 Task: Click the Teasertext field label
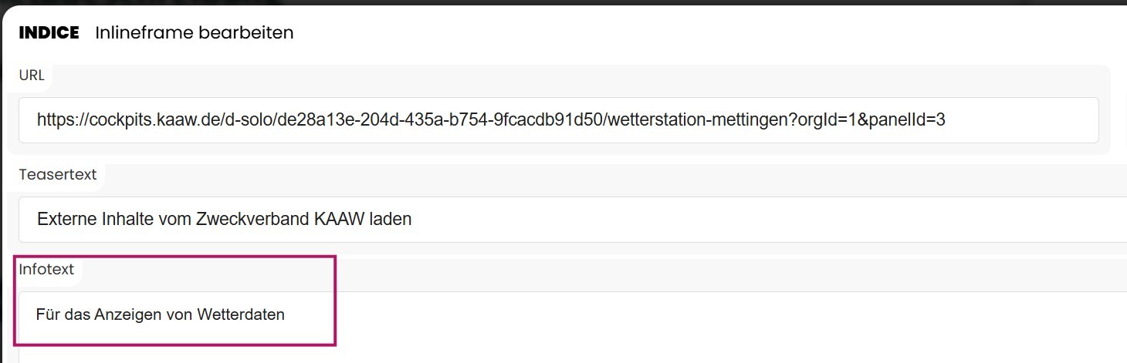click(x=58, y=175)
